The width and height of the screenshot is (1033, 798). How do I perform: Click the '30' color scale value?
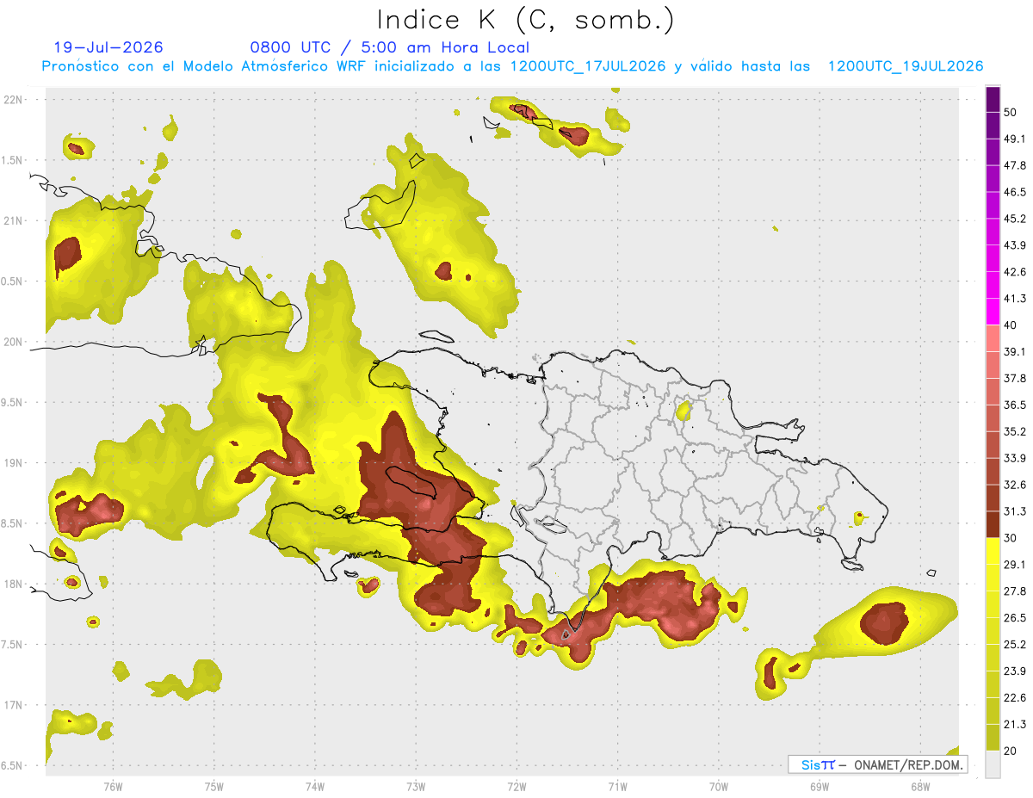[x=1011, y=538]
